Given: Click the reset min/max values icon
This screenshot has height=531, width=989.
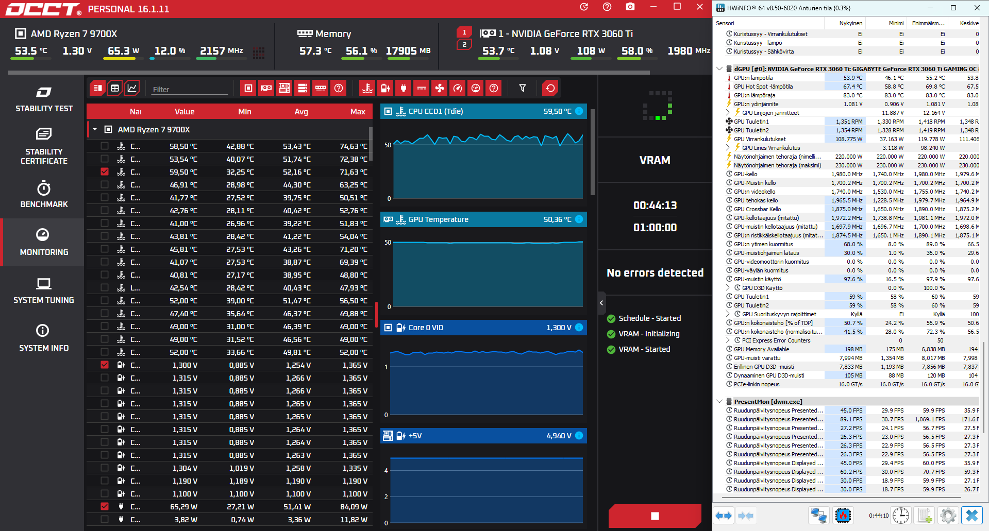Looking at the screenshot, I should pyautogui.click(x=550, y=88).
